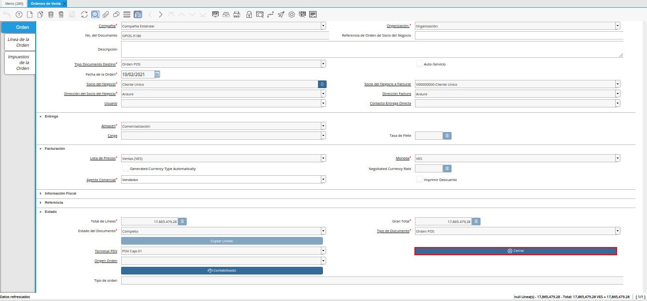Open the Moneda dropdown arrow
Viewport: 647px width, 301px height.
click(x=618, y=158)
